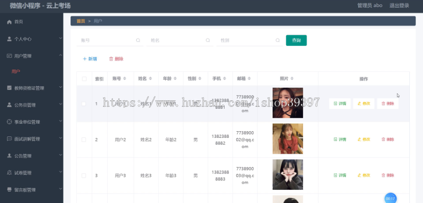
Task: Sort by 手机 column arrows
Action: pyautogui.click(x=225, y=79)
